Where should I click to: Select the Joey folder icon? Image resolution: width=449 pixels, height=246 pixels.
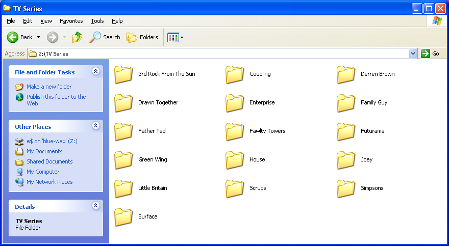(x=346, y=160)
